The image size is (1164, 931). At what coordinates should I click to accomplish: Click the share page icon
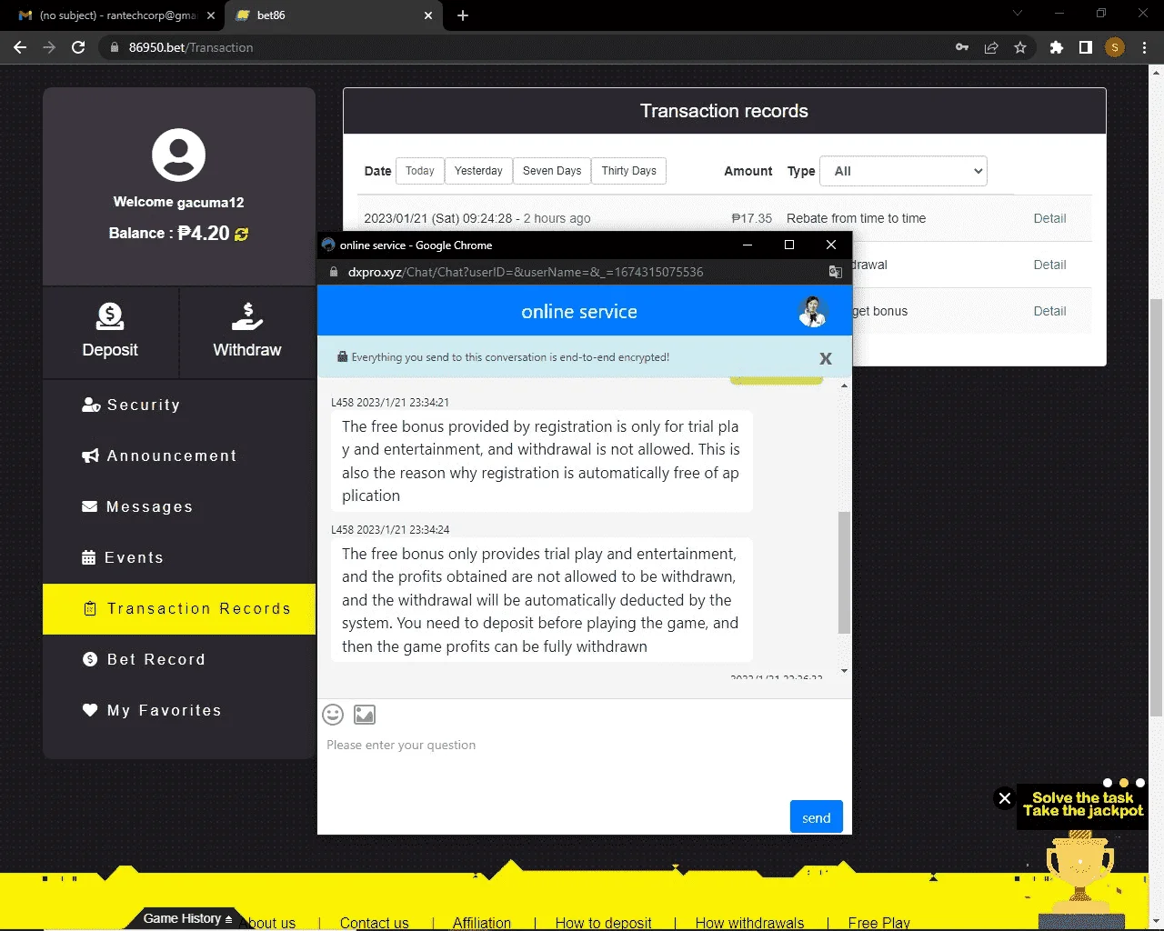(991, 47)
